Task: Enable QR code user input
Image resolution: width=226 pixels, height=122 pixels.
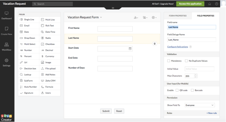Action: coord(177,90)
